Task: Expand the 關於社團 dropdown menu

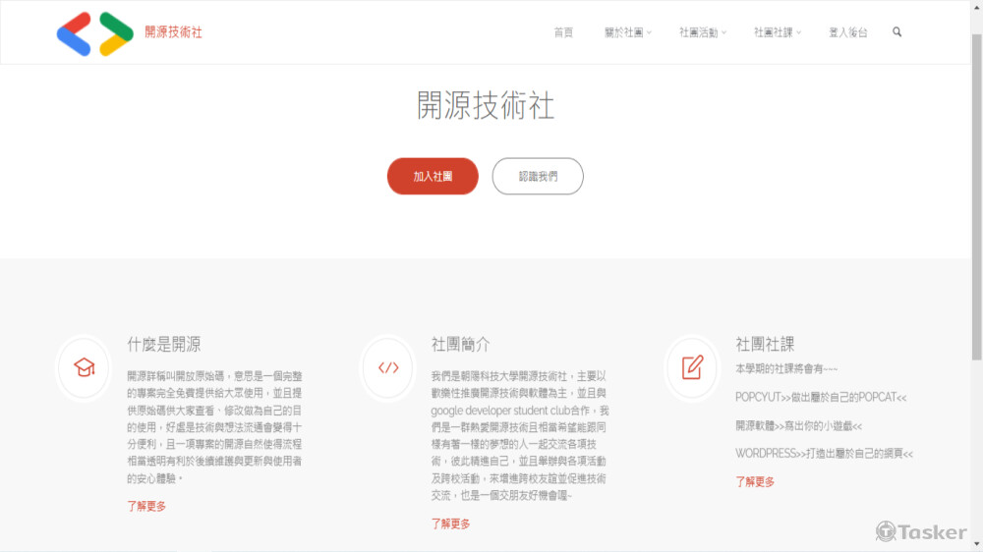Action: pos(627,32)
